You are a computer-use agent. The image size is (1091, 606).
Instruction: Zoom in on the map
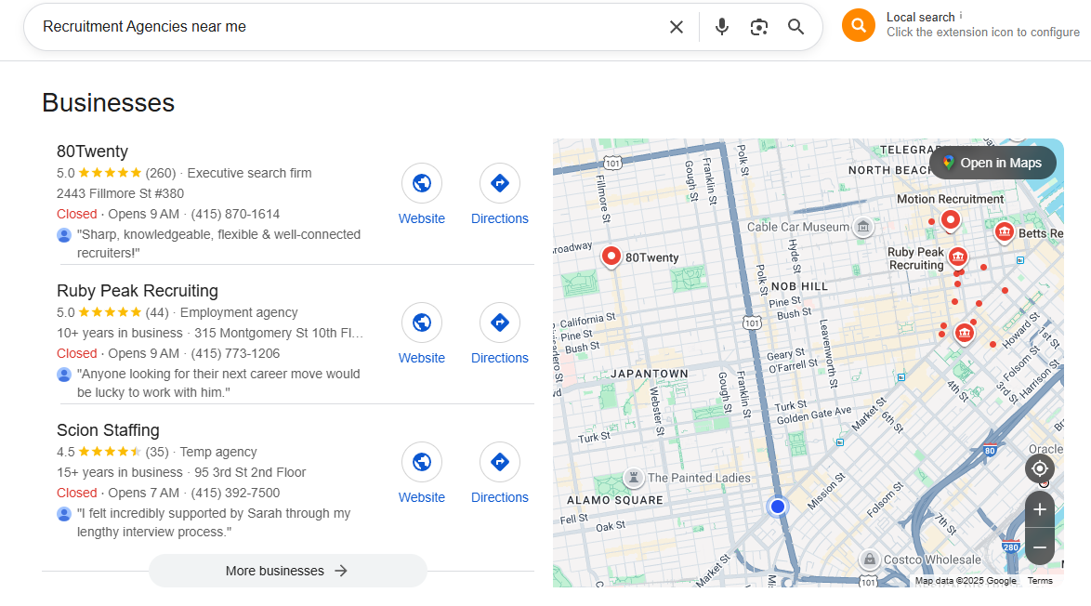(x=1040, y=509)
